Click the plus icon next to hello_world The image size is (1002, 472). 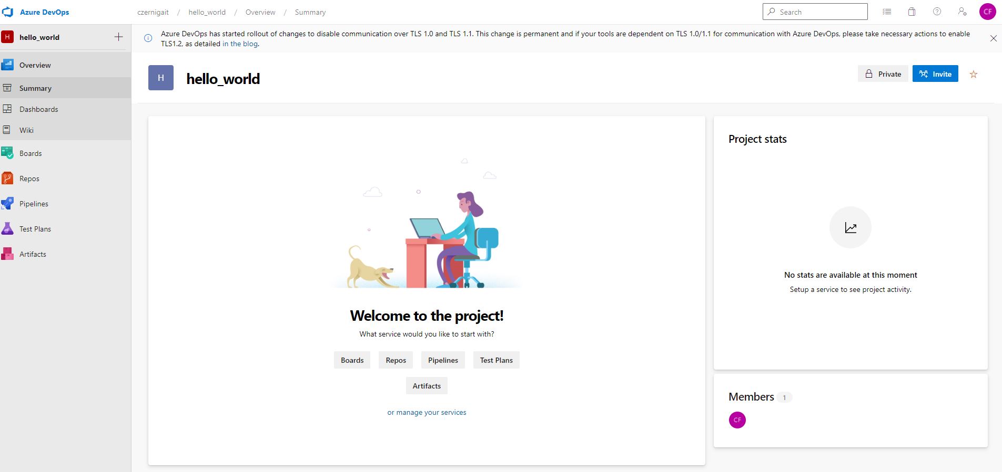click(x=118, y=37)
